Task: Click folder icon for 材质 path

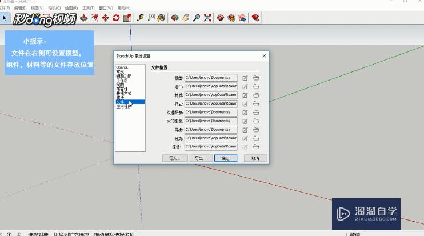Action: [x=256, y=95]
